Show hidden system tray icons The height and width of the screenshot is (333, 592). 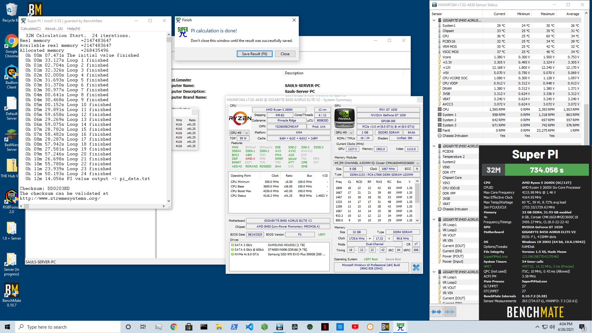point(537,327)
